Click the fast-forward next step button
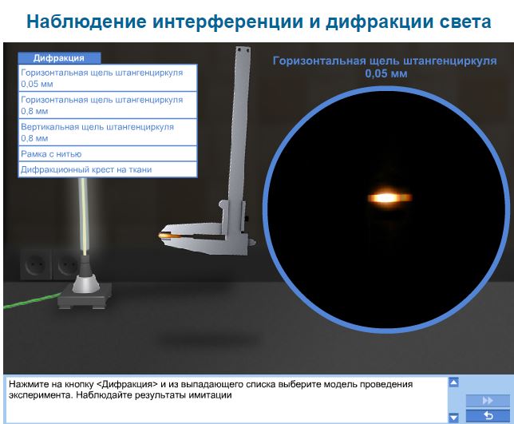Screen dimensions: 514x424 (488, 400)
